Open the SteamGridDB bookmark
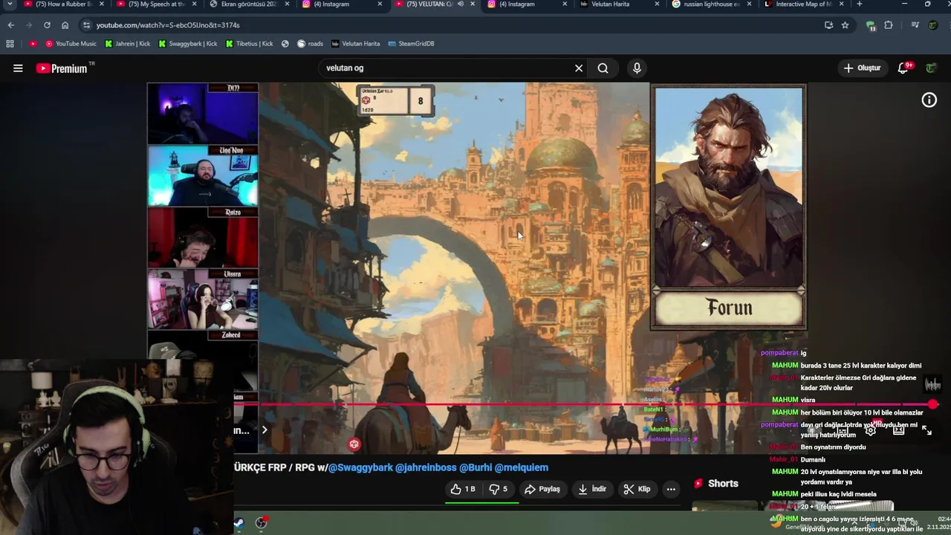This screenshot has width=951, height=535. click(411, 44)
